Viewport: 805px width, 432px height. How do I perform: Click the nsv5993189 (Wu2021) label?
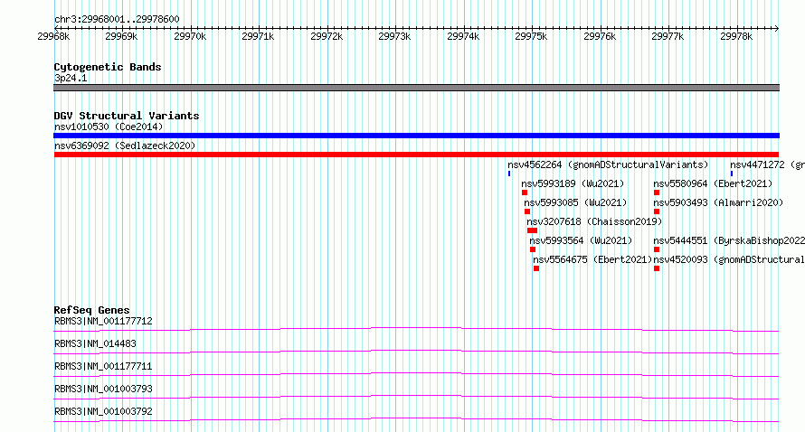tap(573, 183)
